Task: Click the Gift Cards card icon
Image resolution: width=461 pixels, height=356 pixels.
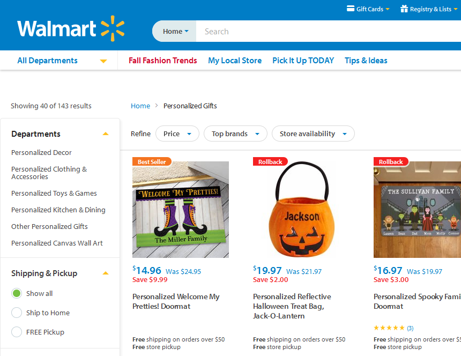Action: pyautogui.click(x=351, y=9)
